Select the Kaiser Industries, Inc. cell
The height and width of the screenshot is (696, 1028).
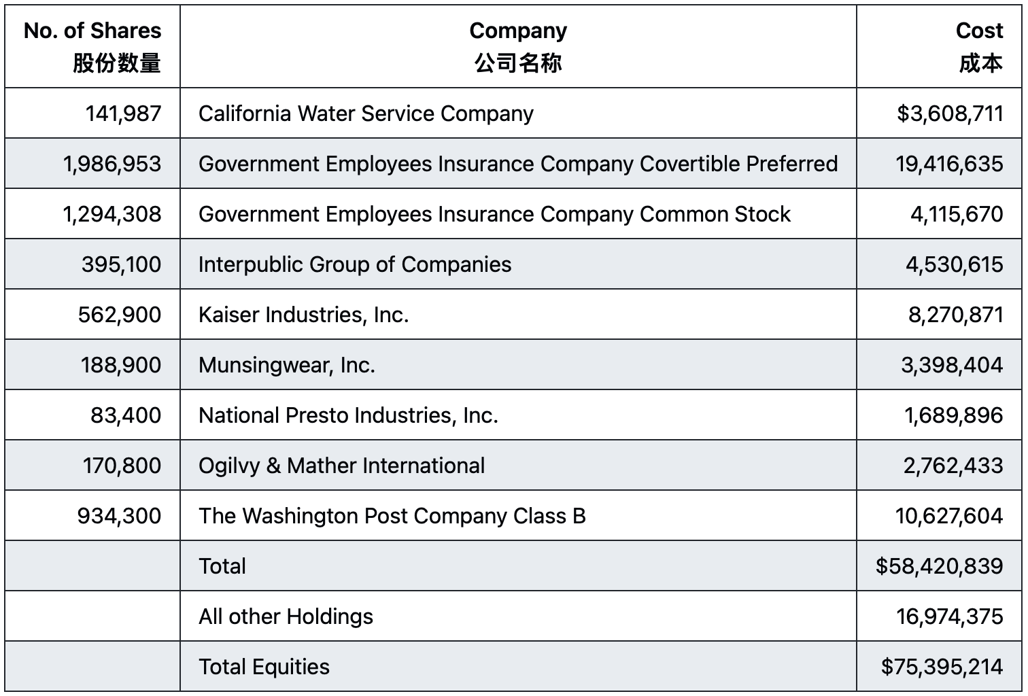518,314
